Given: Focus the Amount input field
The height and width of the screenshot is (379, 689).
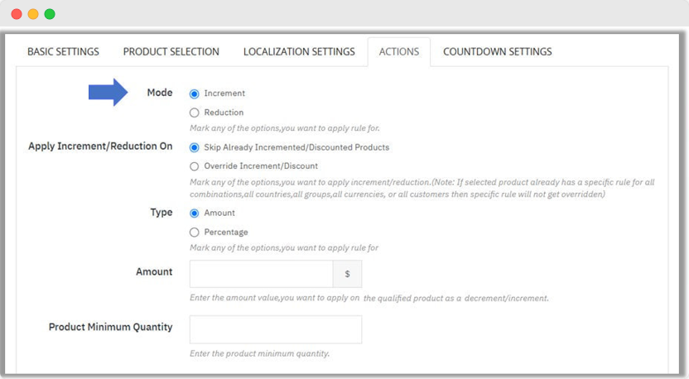Looking at the screenshot, I should click(x=261, y=274).
